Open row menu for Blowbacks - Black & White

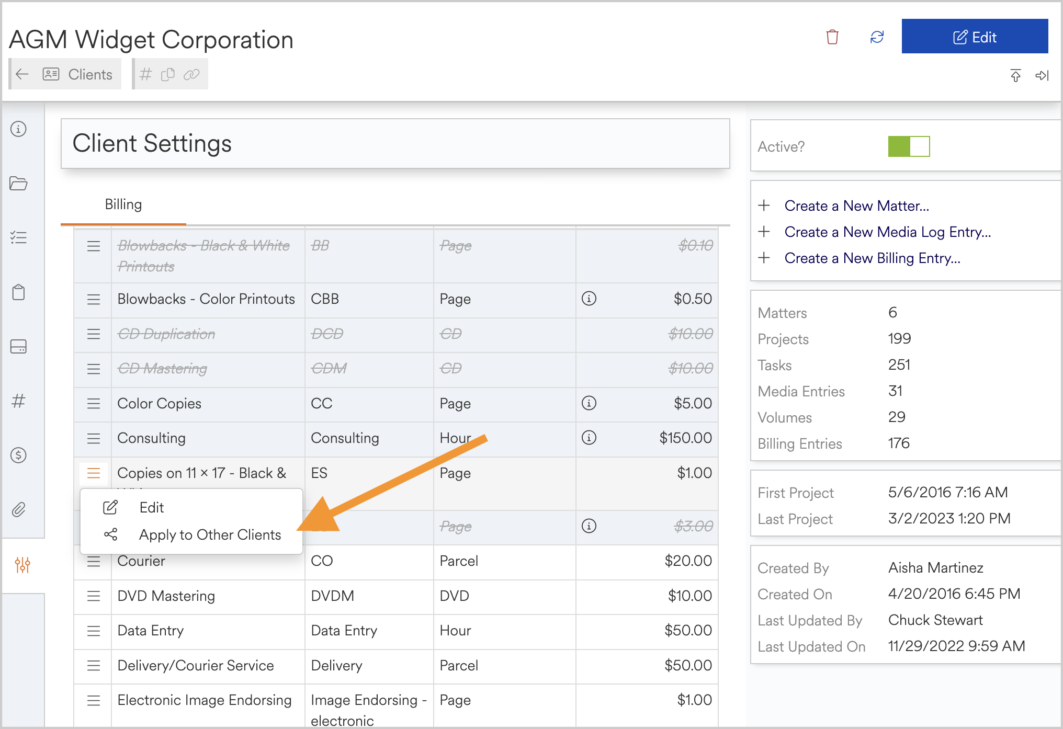[94, 246]
